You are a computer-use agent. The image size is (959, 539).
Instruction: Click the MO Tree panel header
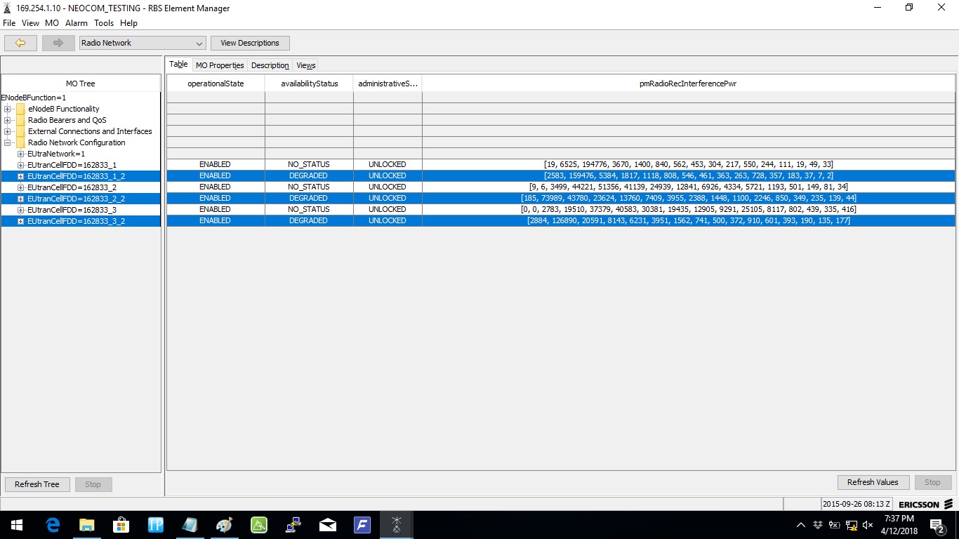[x=81, y=84]
